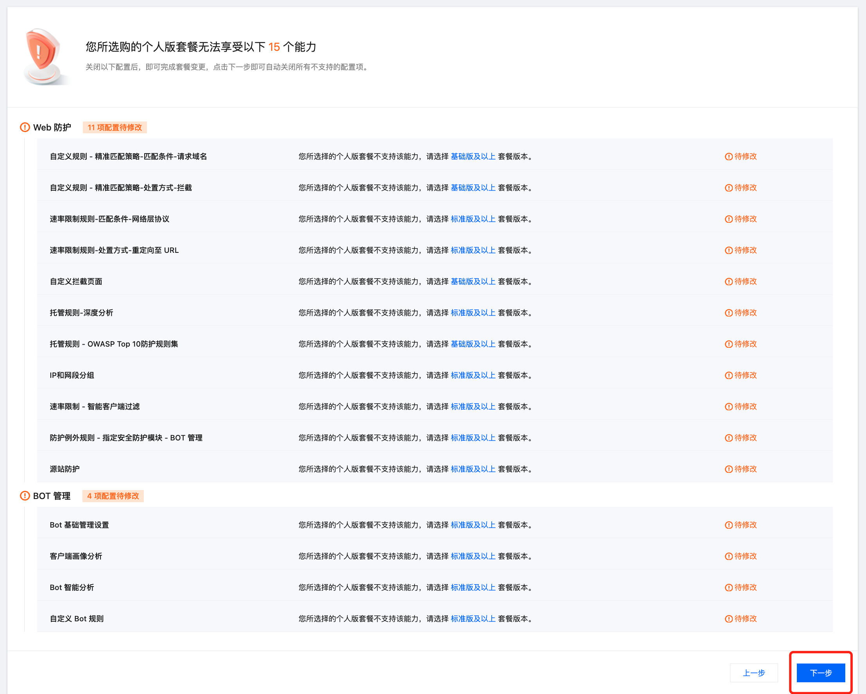Screen dimensions: 866x694
Task: Select the 速率限制 - 智能客户端过滤 row
Action: click(x=95, y=406)
